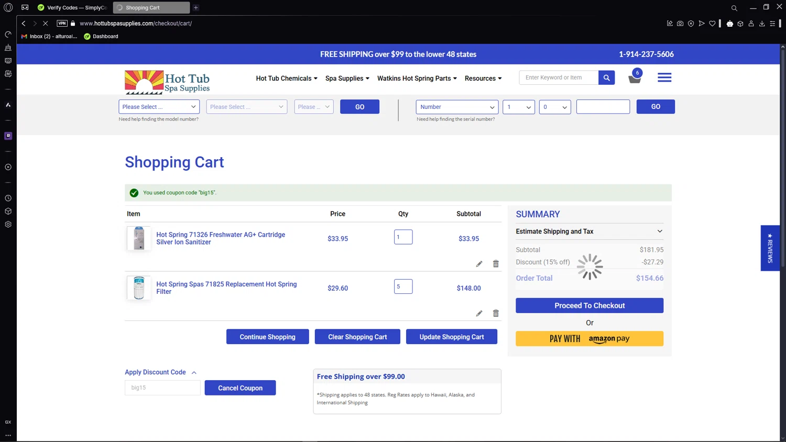
Task: Open the Hot Spring Spas 71825 Filter link
Action: (226, 288)
